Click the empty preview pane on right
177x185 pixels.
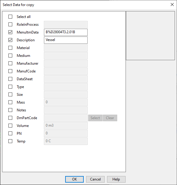(x=150, y=36)
